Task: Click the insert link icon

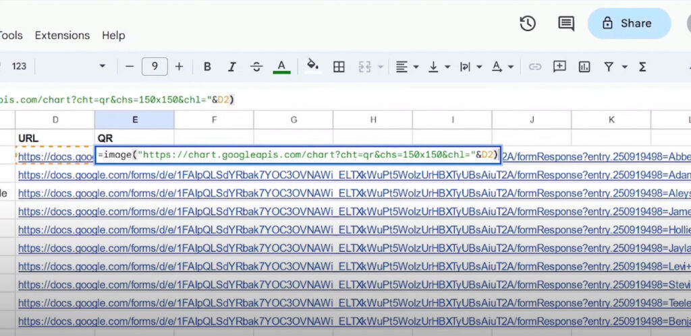Action: pyautogui.click(x=535, y=67)
